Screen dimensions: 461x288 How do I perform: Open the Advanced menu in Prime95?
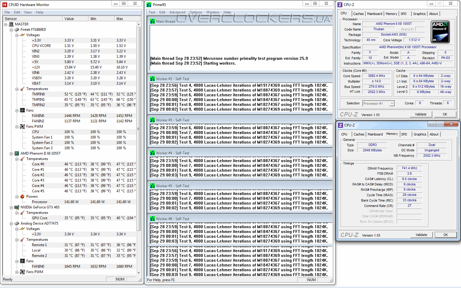[177, 12]
